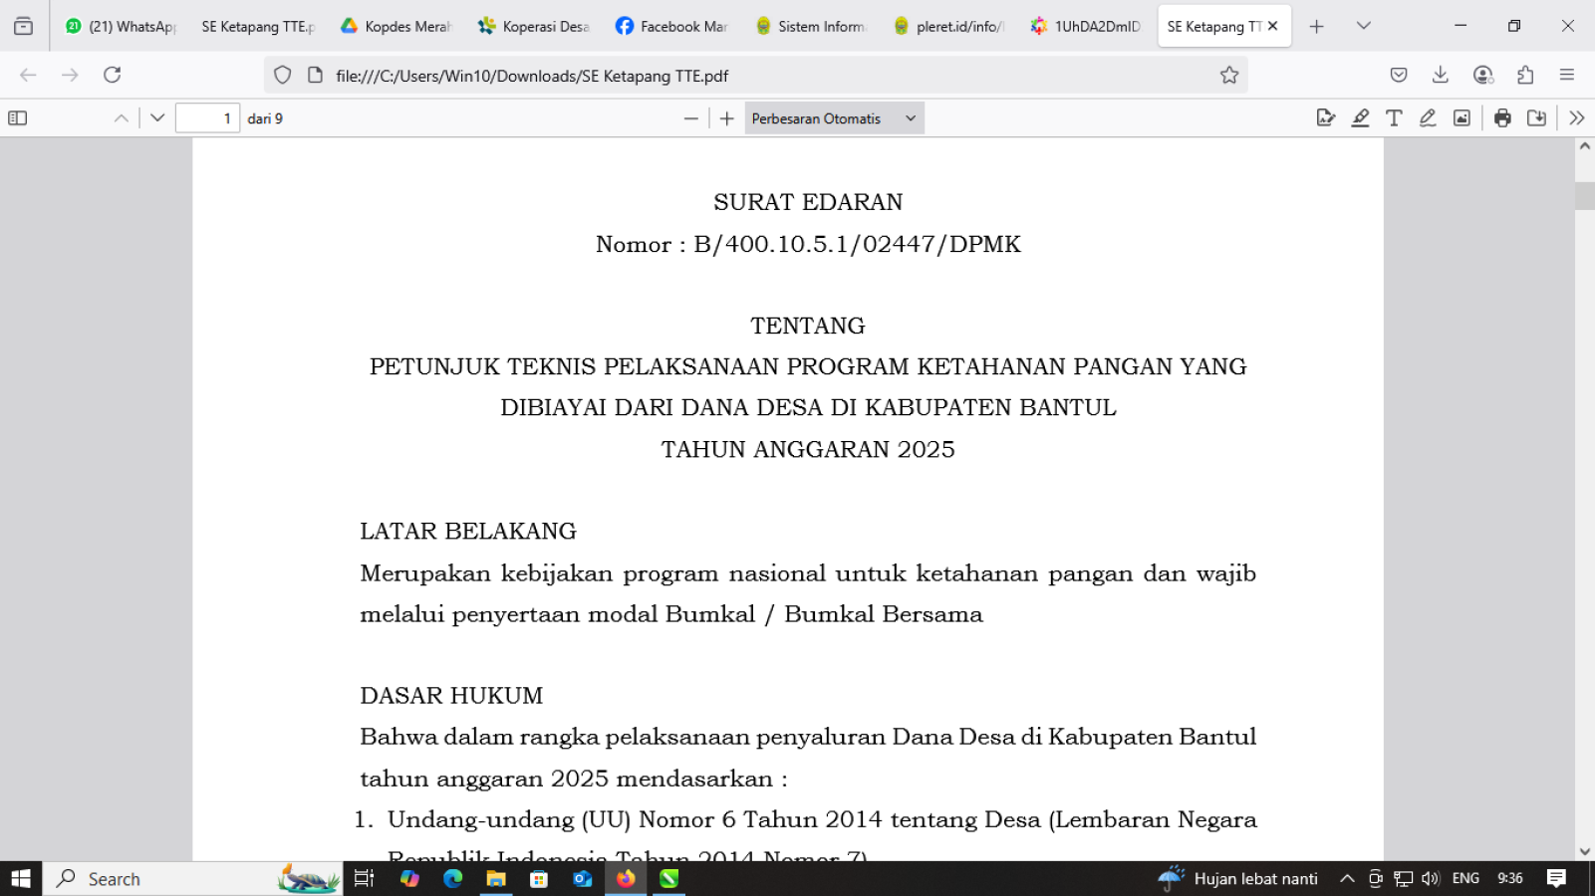
Task: Save the PDF with download icon
Action: [1536, 118]
